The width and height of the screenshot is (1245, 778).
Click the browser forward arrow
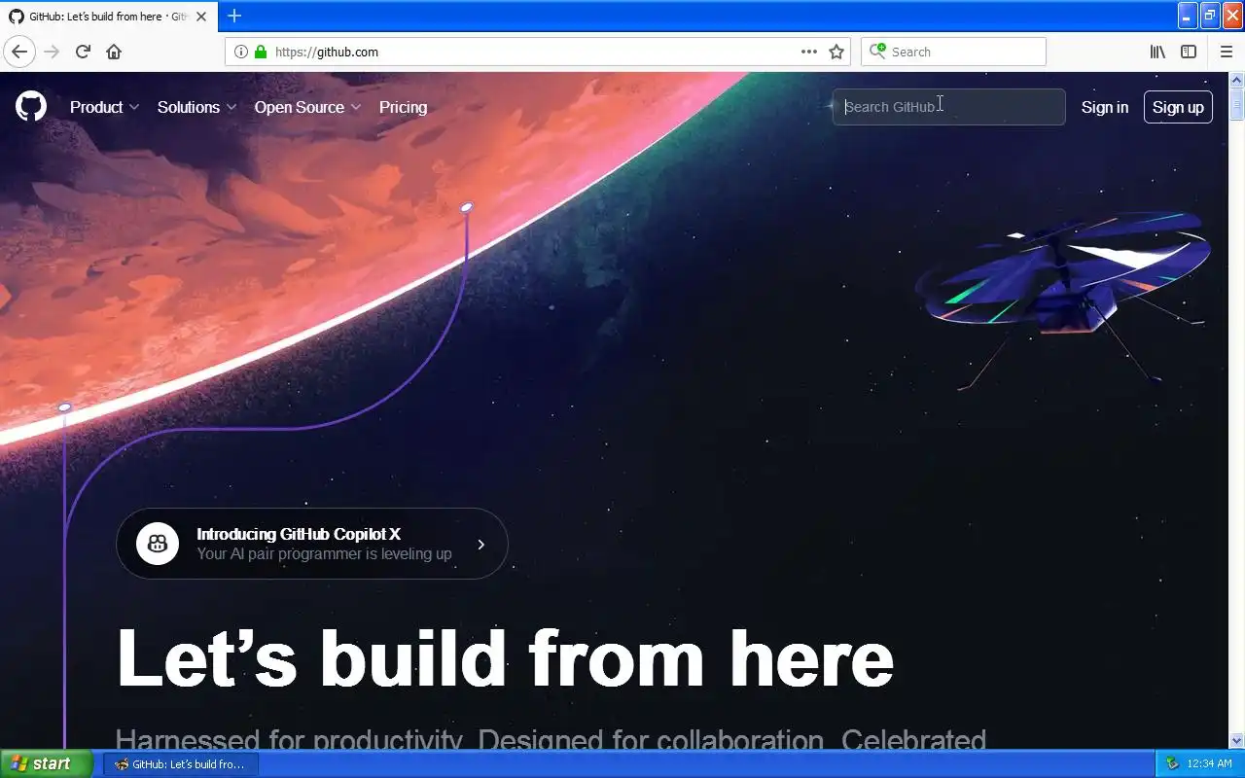(52, 52)
